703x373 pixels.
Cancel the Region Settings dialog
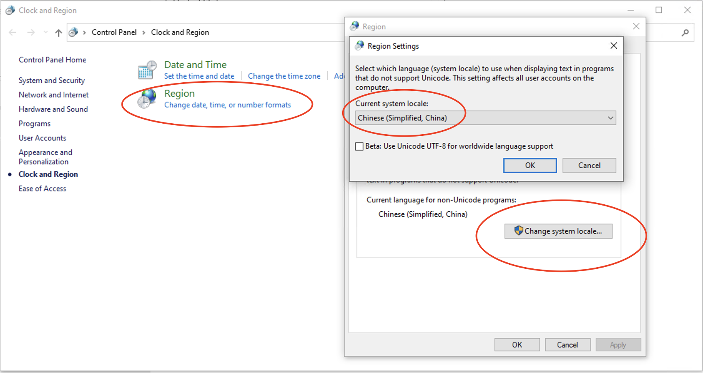(589, 165)
